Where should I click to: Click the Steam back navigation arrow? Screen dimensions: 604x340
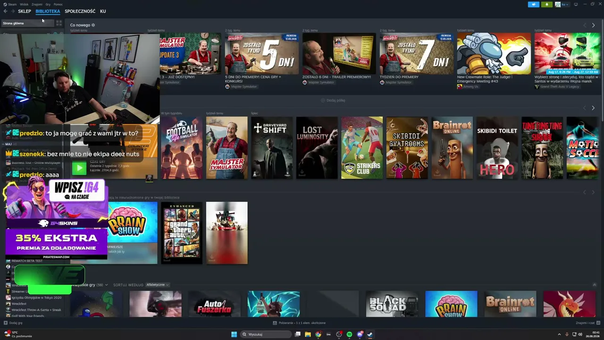pos(5,11)
